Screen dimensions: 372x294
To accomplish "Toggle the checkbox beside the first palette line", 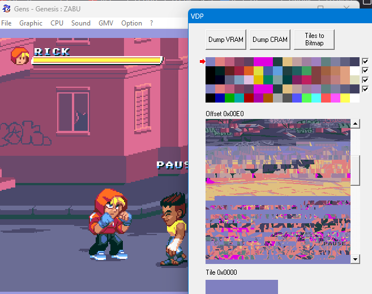I will [365, 61].
